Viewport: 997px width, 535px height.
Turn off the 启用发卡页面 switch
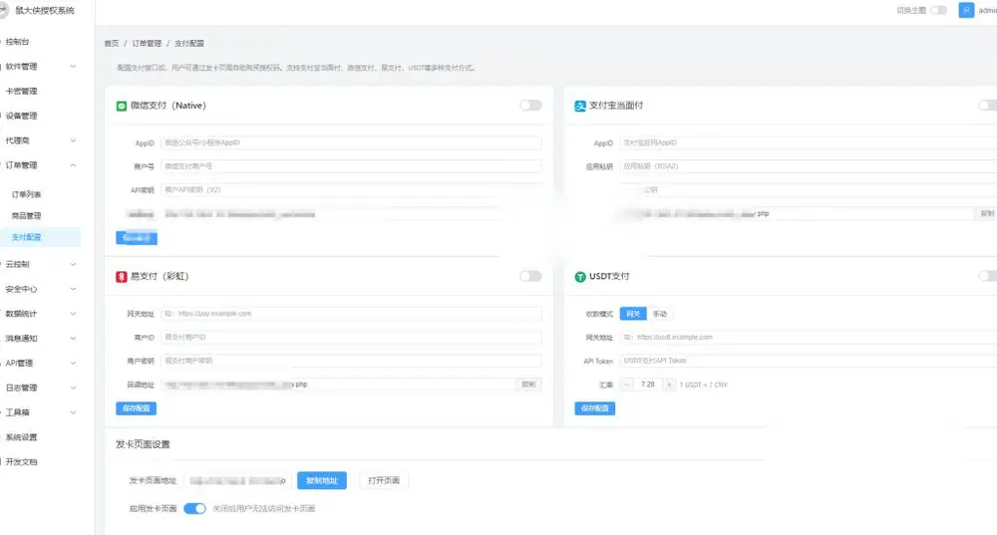pyautogui.click(x=194, y=508)
